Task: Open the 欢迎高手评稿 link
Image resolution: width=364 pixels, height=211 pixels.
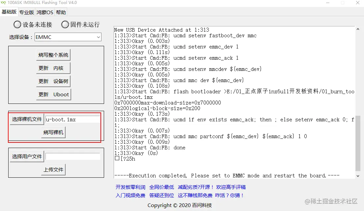Action: 231,187
